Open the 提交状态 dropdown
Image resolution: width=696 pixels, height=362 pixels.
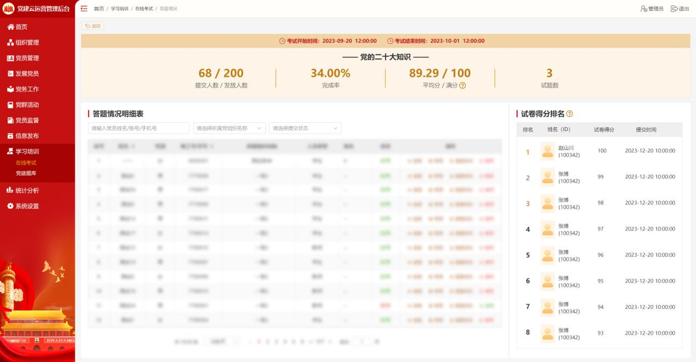pyautogui.click(x=305, y=128)
